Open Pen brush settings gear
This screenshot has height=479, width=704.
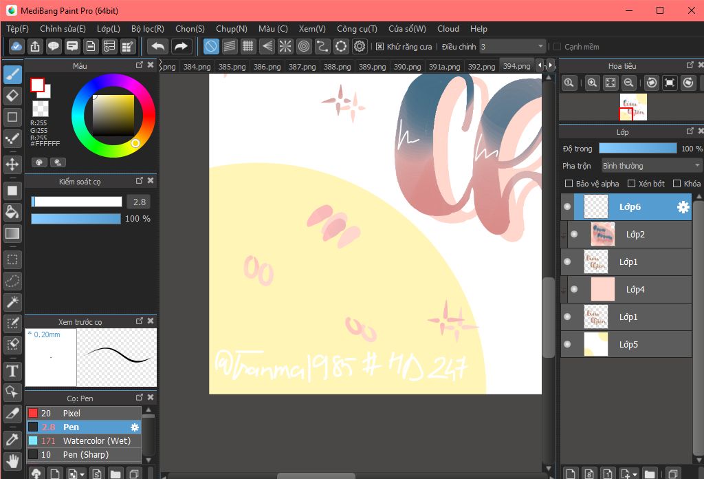135,427
